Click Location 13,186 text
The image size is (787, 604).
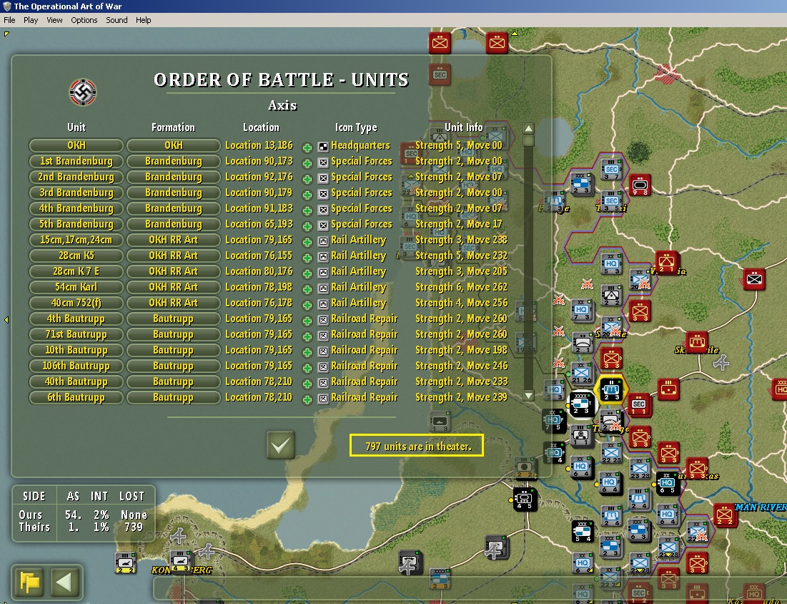(x=259, y=145)
